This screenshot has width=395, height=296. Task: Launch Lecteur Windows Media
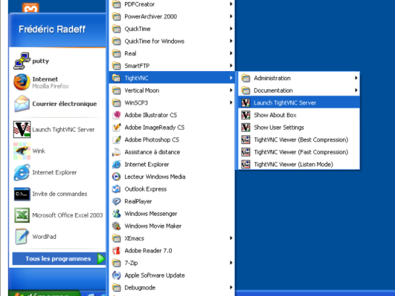172,177
